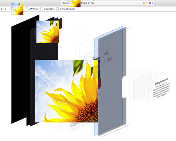Screen dimensions: 176x141
Task: Select the gray translucent view layer
Action: pyautogui.click(x=112, y=81)
